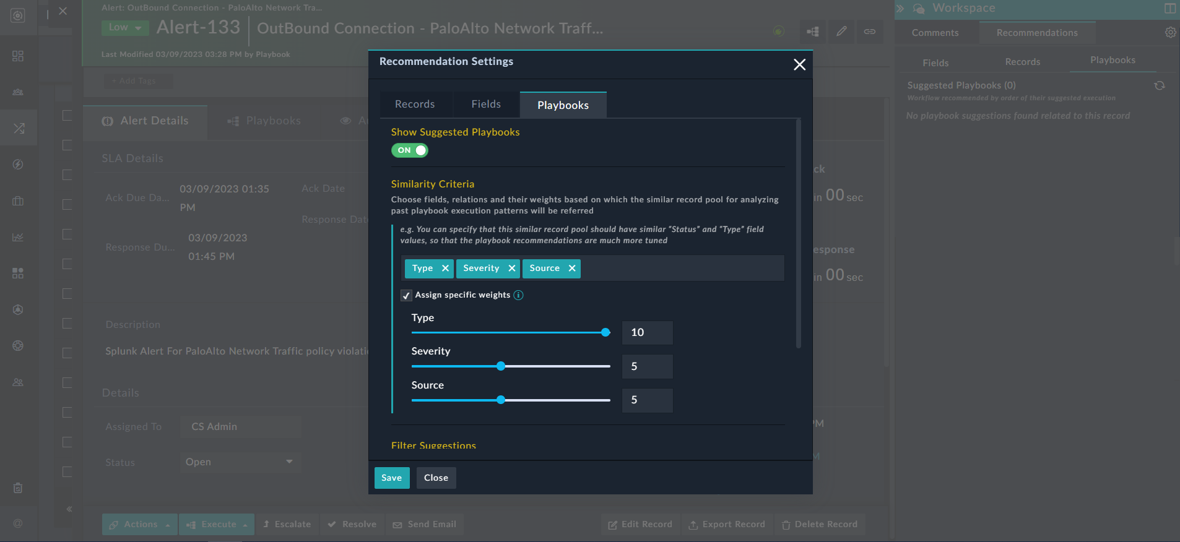Click the Export Record button
This screenshot has height=542, width=1180.
pos(727,524)
